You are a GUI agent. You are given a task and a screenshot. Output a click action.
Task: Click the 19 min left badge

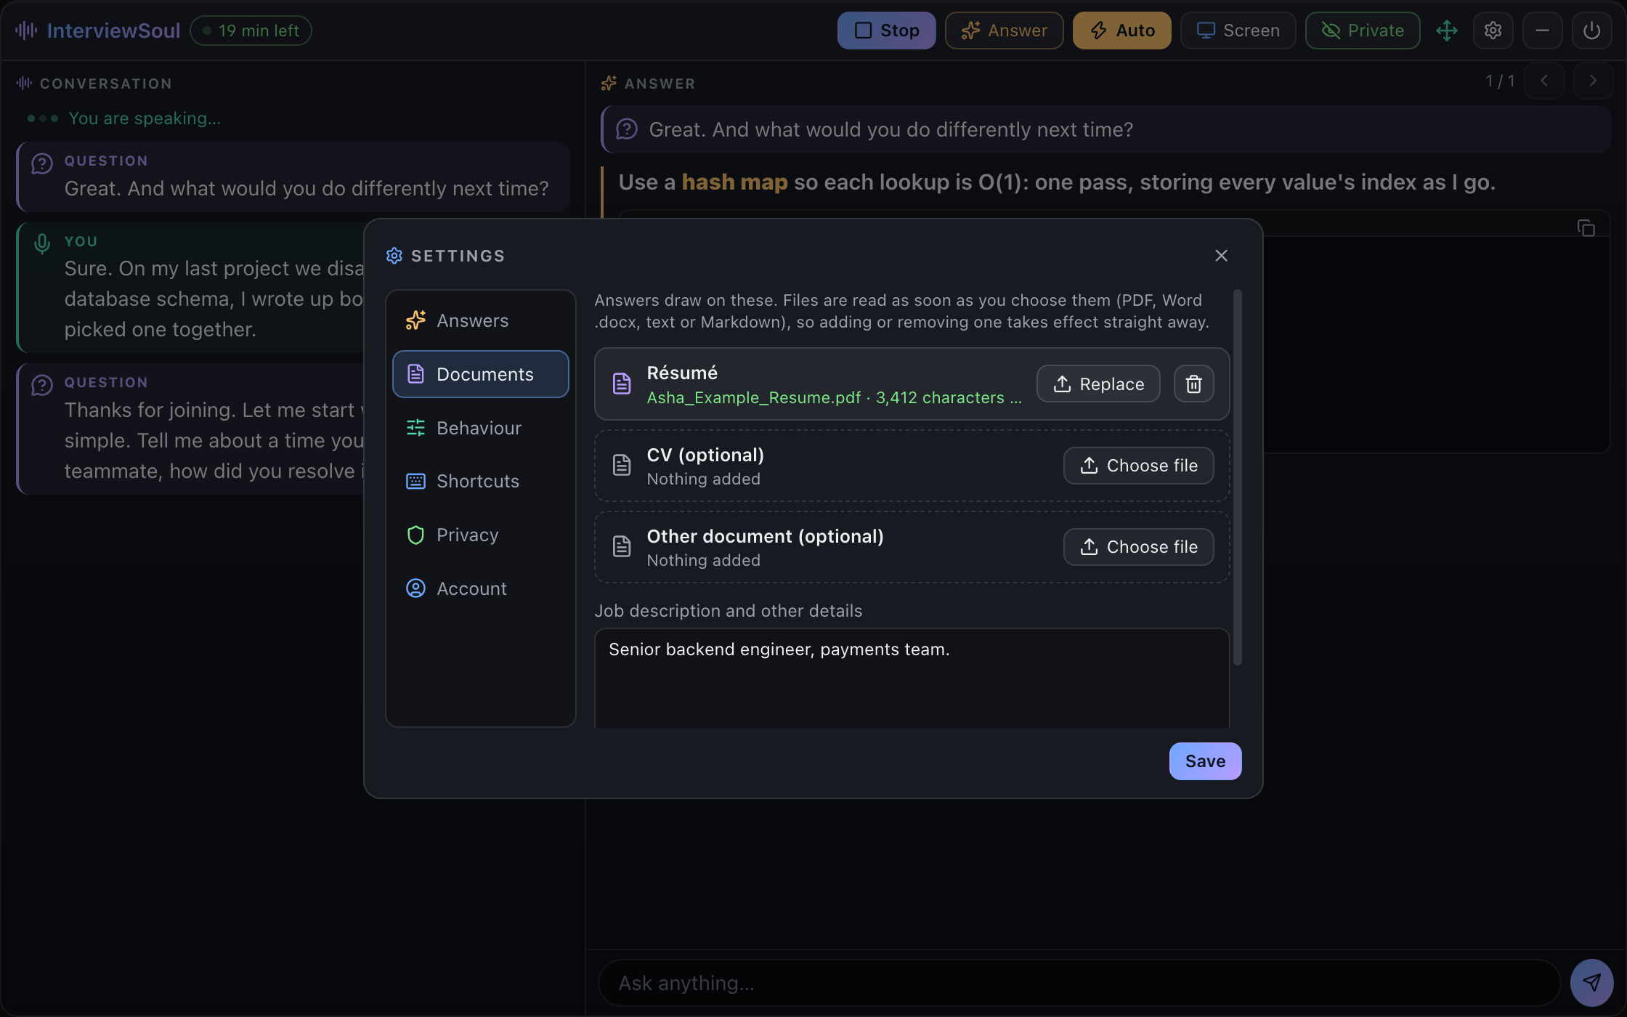[x=251, y=31]
